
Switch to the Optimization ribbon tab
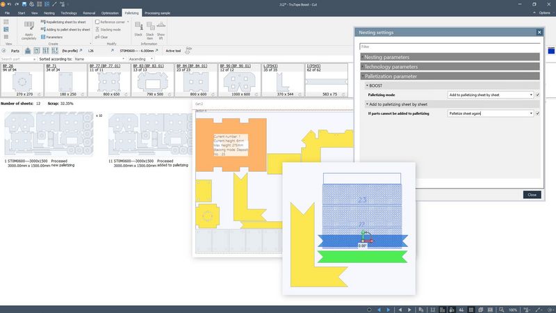point(108,13)
